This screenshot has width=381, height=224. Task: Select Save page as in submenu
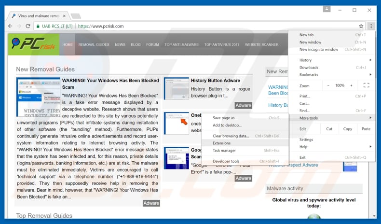245,118
